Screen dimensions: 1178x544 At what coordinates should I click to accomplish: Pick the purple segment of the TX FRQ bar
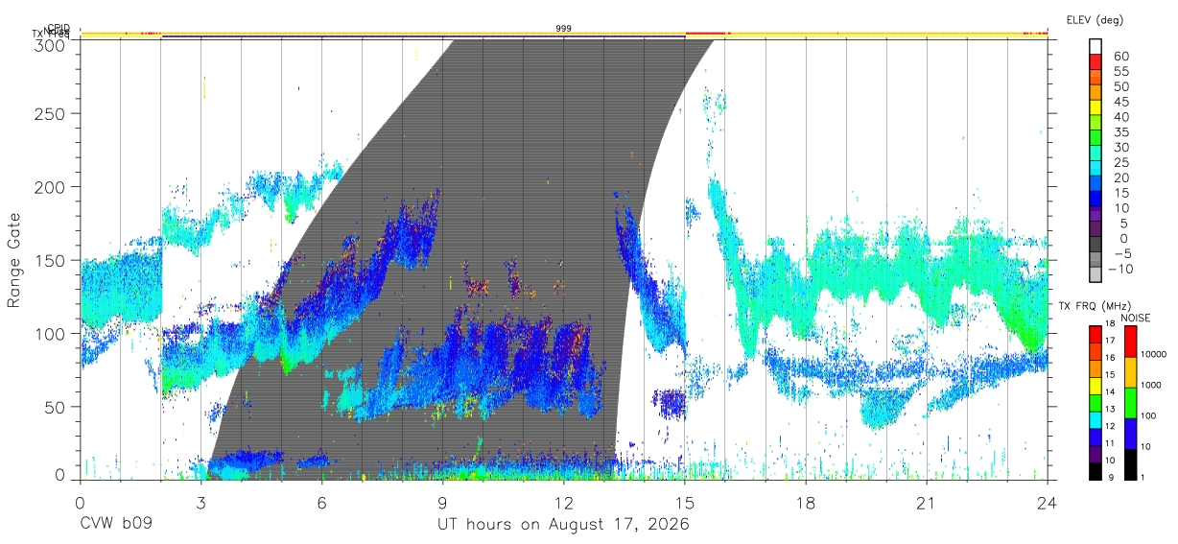[x=1096, y=453]
